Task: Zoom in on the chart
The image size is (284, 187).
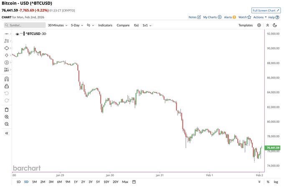Action: click(6, 117)
